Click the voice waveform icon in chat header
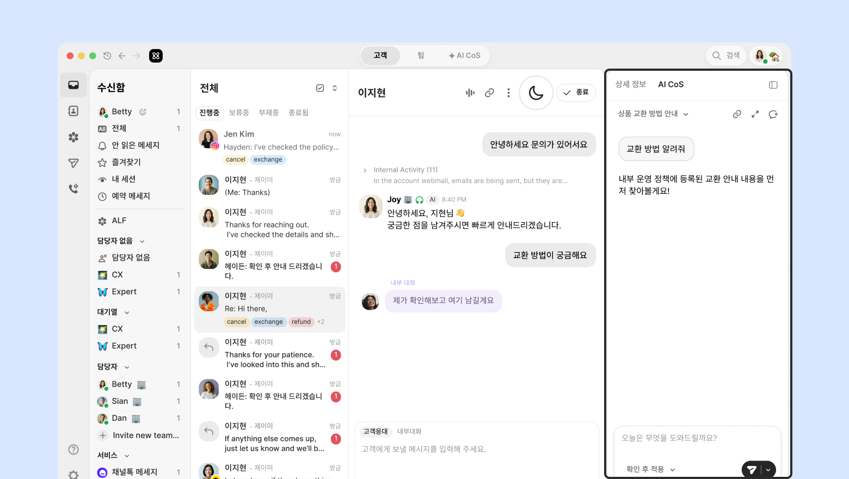 click(x=470, y=93)
